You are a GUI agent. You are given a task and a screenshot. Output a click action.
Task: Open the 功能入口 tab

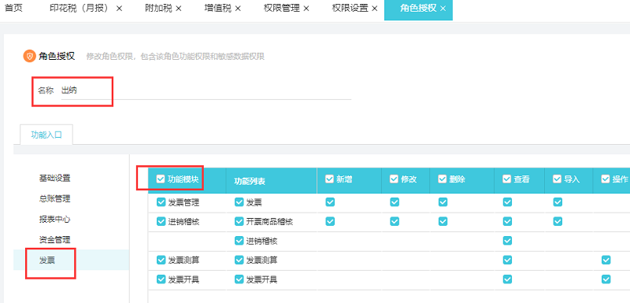(x=46, y=135)
